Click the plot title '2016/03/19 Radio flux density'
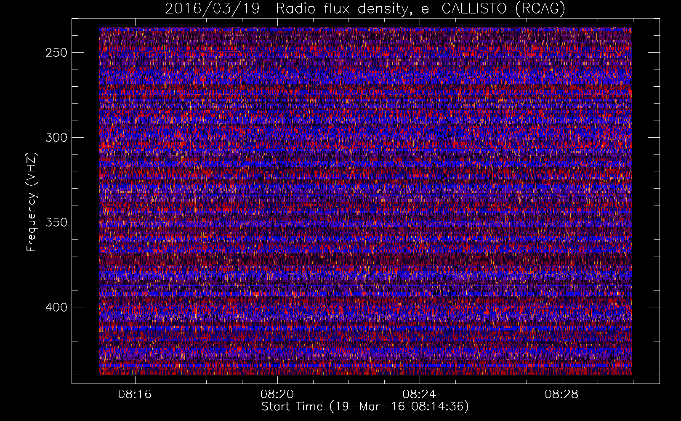 click(365, 8)
